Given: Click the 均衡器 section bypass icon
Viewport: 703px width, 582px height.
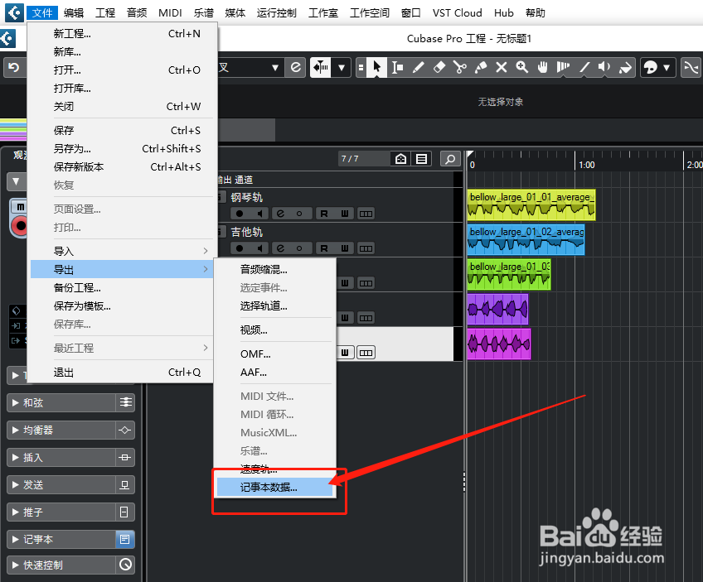Looking at the screenshot, I should click(125, 430).
